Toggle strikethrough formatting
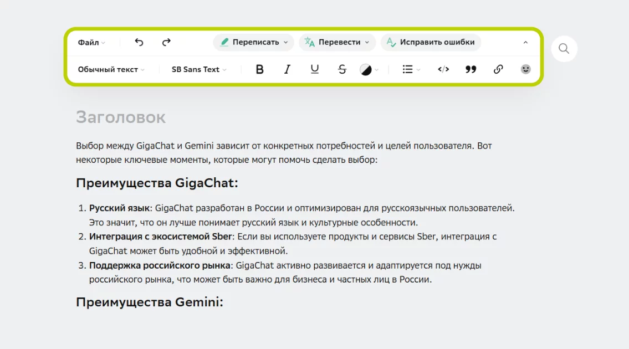This screenshot has width=629, height=349. click(342, 69)
